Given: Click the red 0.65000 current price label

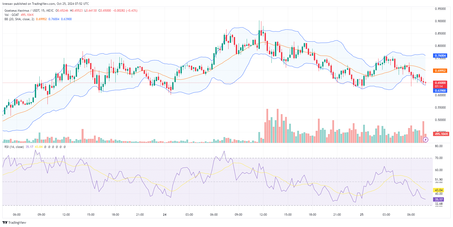Looking at the screenshot, I should [x=440, y=83].
